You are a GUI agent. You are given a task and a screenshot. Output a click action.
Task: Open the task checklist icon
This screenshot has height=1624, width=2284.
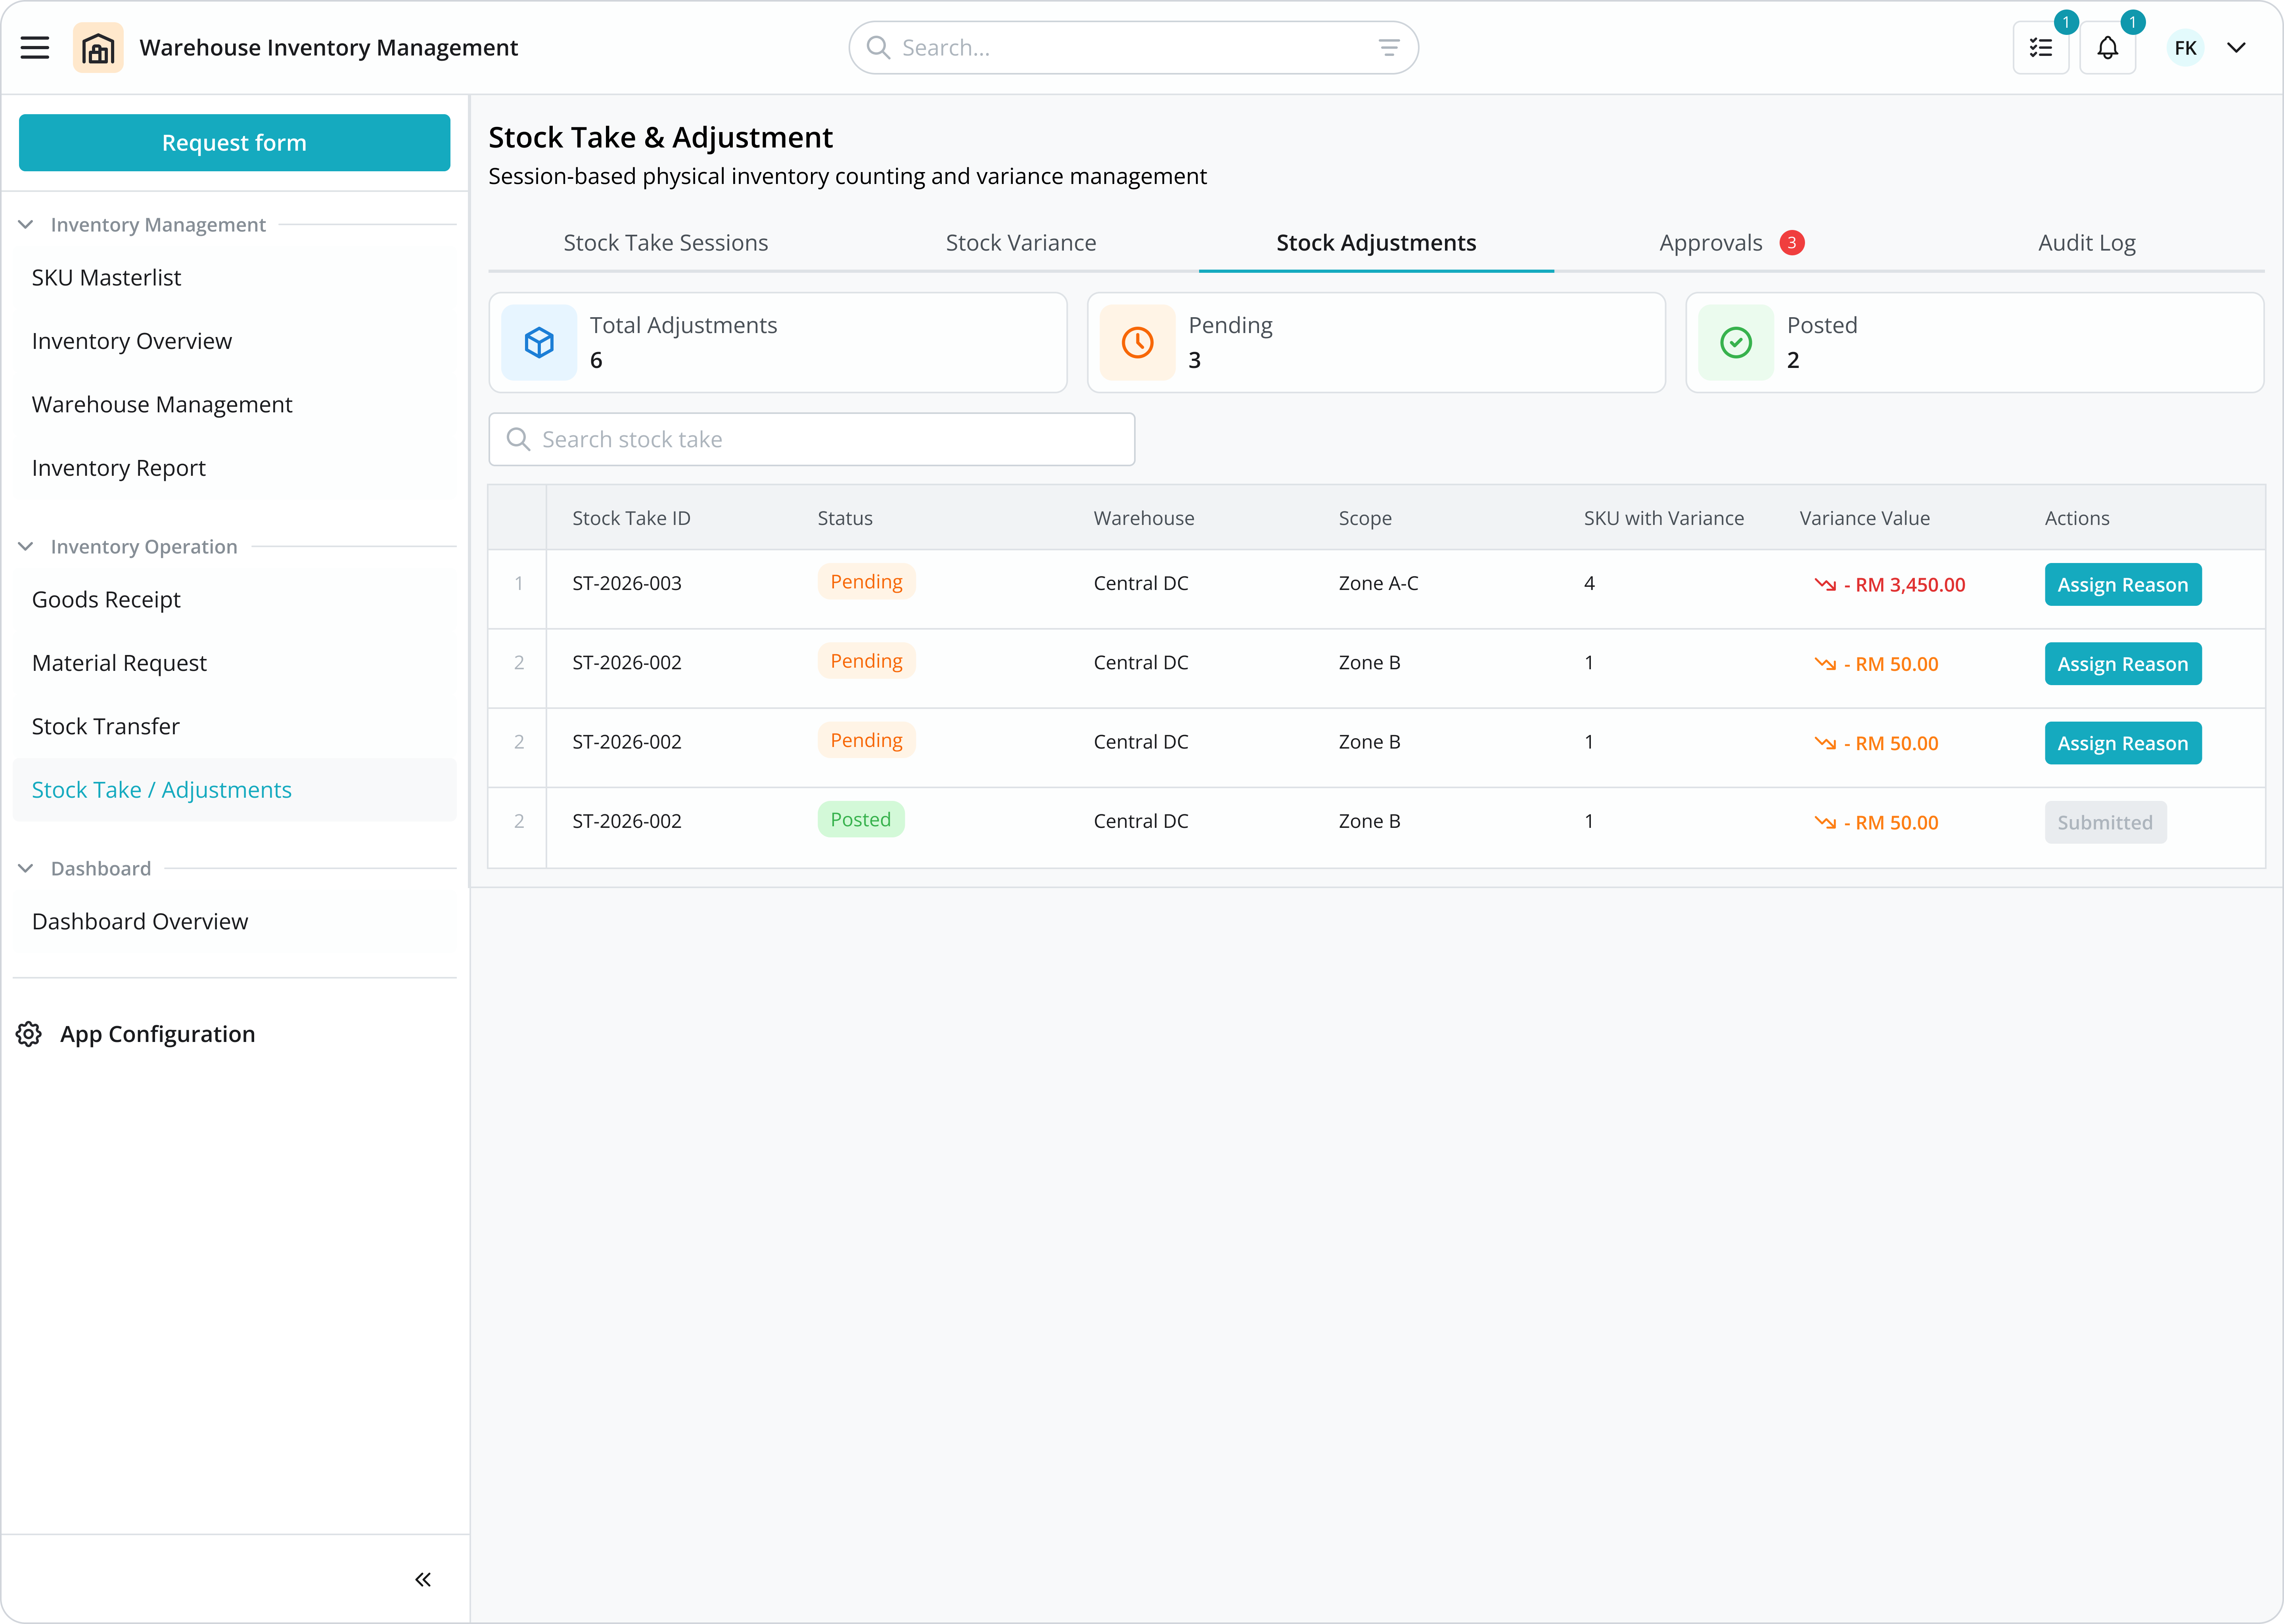(x=2040, y=48)
